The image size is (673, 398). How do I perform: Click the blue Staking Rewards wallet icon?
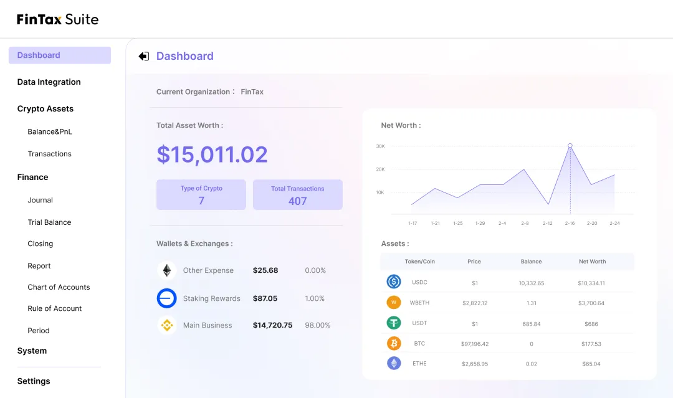166,298
